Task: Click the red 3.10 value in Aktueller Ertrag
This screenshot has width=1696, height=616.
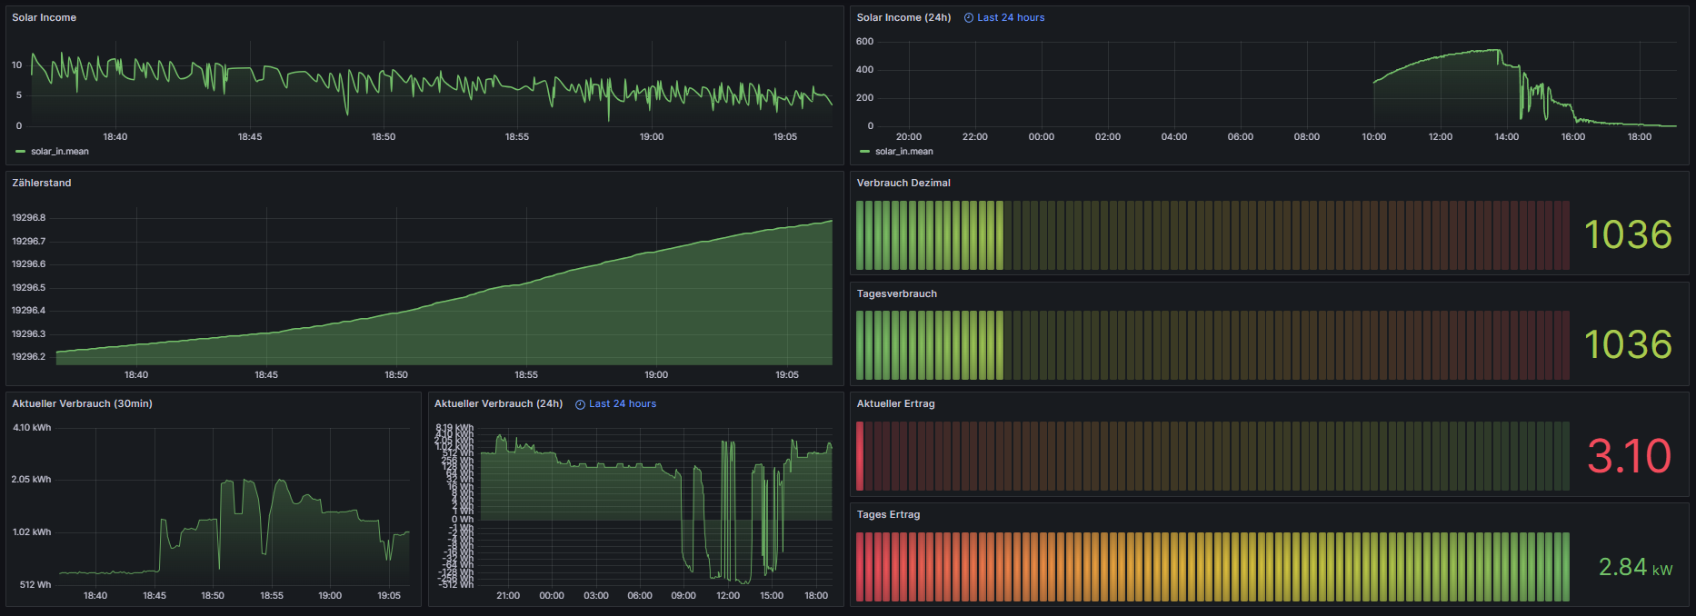Action: [x=1629, y=456]
